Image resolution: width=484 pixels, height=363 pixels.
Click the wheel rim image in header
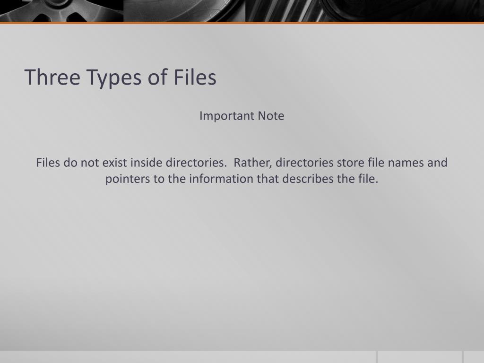61,11
